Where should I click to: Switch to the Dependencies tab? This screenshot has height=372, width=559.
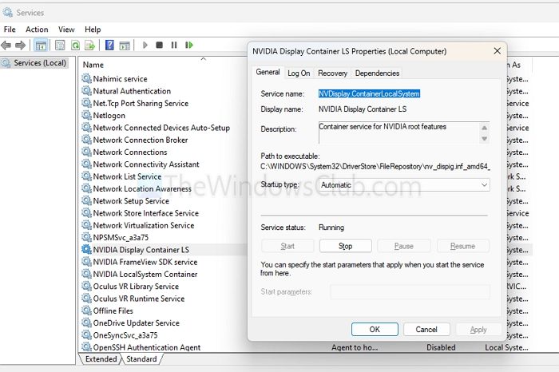coord(377,73)
